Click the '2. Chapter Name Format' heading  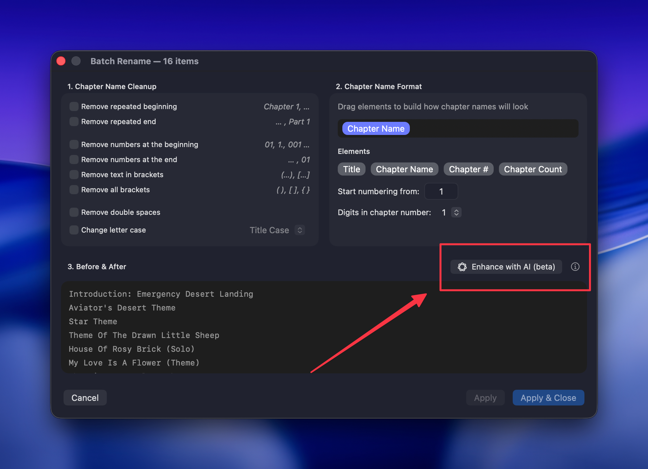coord(379,86)
